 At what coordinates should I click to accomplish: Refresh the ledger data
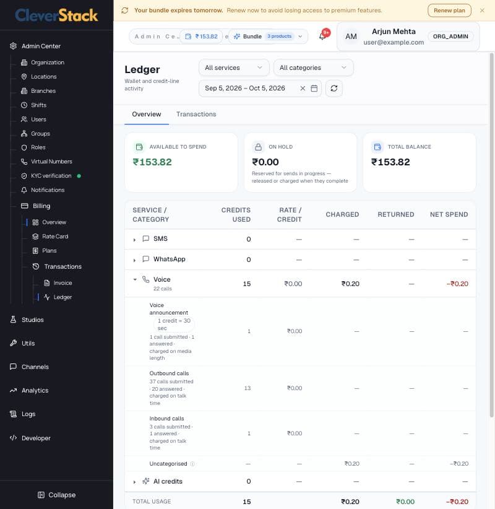click(334, 89)
